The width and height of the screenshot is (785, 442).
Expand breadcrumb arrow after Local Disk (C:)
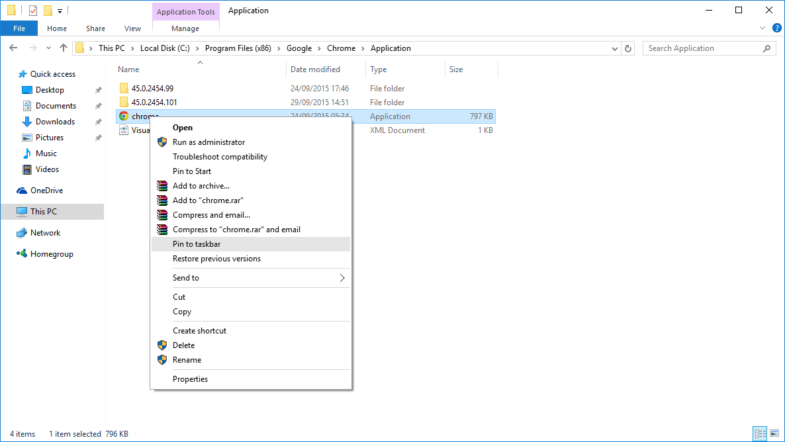pyautogui.click(x=197, y=48)
